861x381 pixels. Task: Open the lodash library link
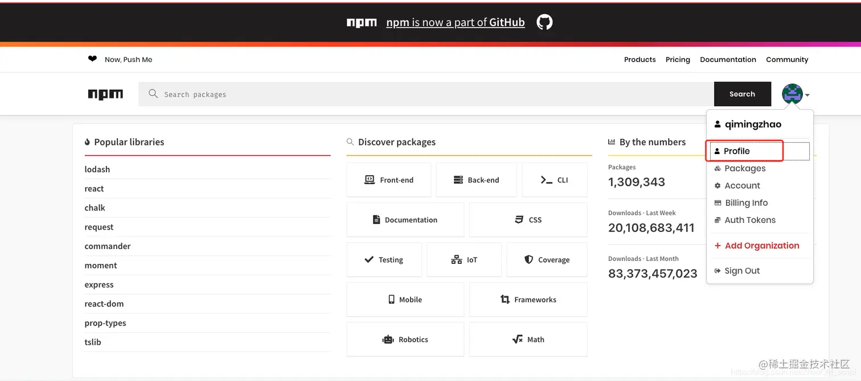tap(97, 169)
